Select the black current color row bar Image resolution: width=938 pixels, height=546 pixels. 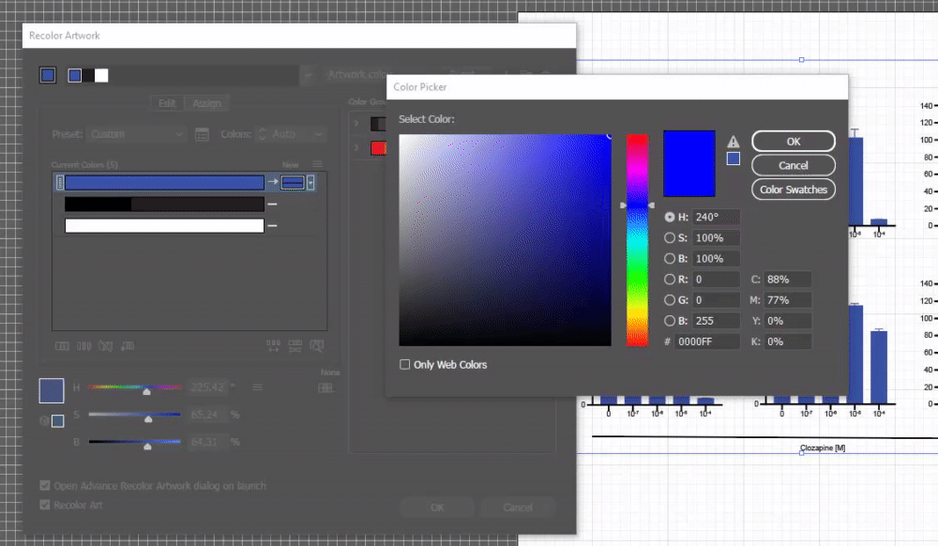pyautogui.click(x=164, y=204)
